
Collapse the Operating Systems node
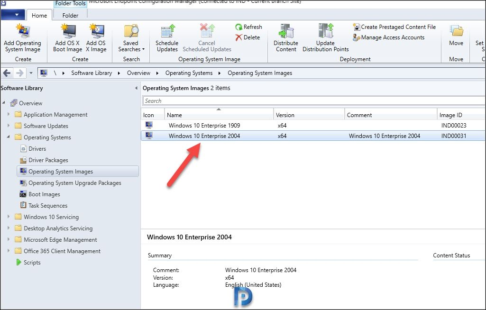point(9,137)
